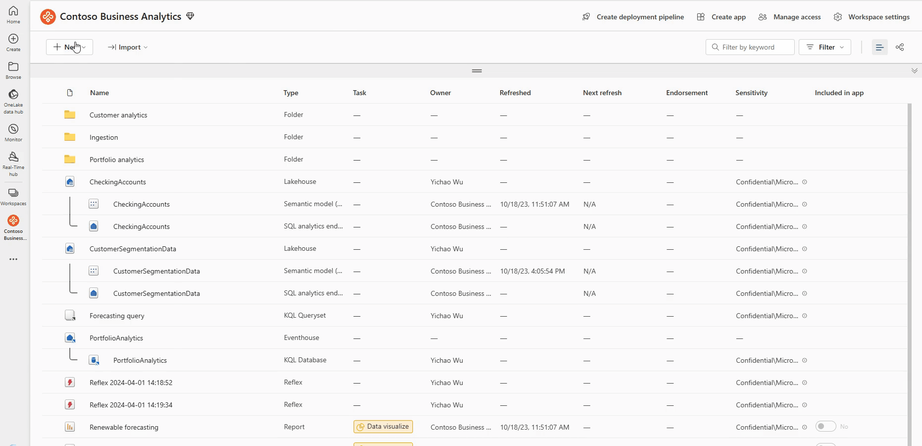This screenshot has width=922, height=446.
Task: Open Workspace settings
Action: click(872, 17)
